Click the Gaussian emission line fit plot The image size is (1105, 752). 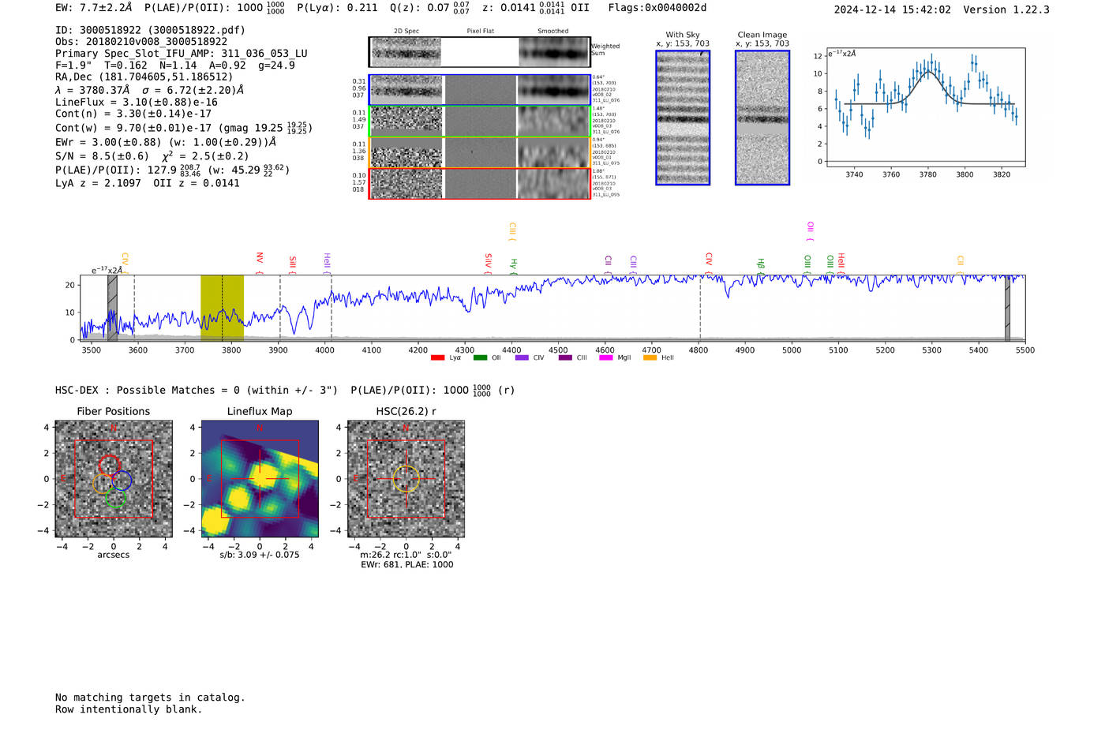[x=925, y=107]
